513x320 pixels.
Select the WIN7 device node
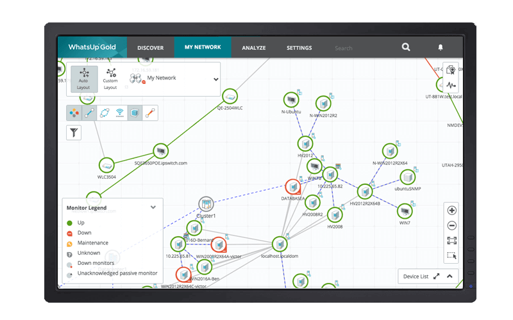pos(405,211)
